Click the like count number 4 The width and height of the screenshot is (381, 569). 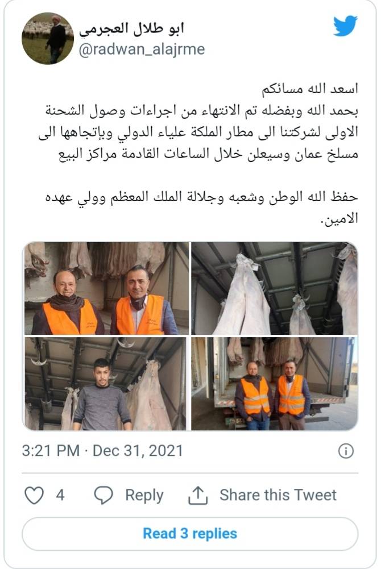60,495
